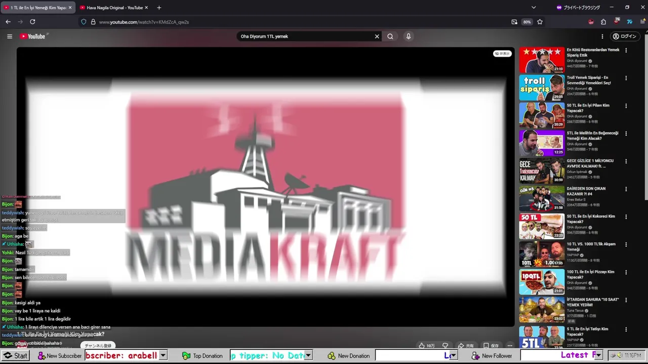Open more actions ellipsis below the video
The width and height of the screenshot is (648, 364).
[x=510, y=346]
